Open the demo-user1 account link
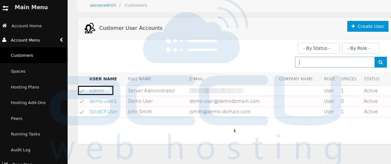This screenshot has width=391, height=164. (103, 101)
